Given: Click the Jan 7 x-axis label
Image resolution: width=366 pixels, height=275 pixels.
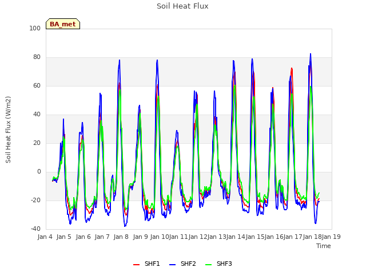Looking at the screenshot, I should (x=102, y=237).
